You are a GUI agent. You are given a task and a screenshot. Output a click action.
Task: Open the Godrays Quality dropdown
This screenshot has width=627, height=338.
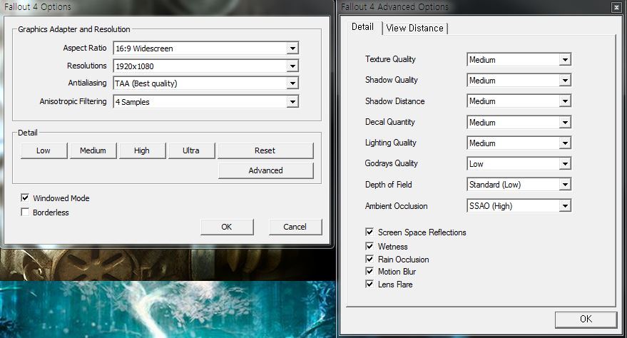coord(519,164)
